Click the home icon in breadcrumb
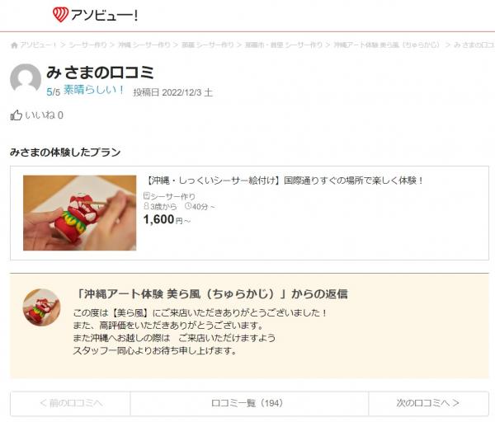Screen dimensions: 495x422 point(14,45)
